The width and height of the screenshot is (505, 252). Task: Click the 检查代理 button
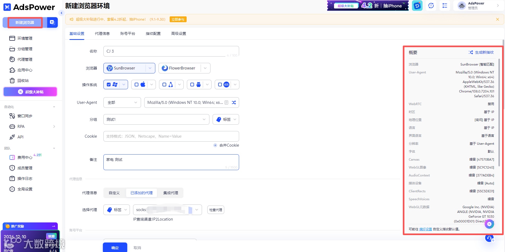pos(216,210)
